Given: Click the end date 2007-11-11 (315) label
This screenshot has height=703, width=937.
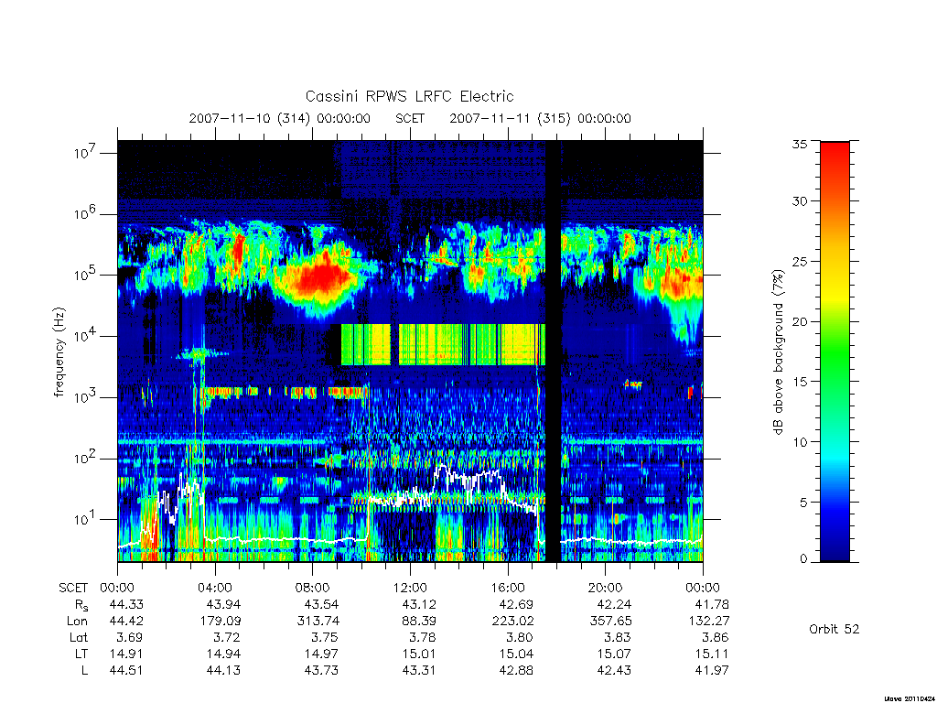Looking at the screenshot, I should pyautogui.click(x=510, y=118).
